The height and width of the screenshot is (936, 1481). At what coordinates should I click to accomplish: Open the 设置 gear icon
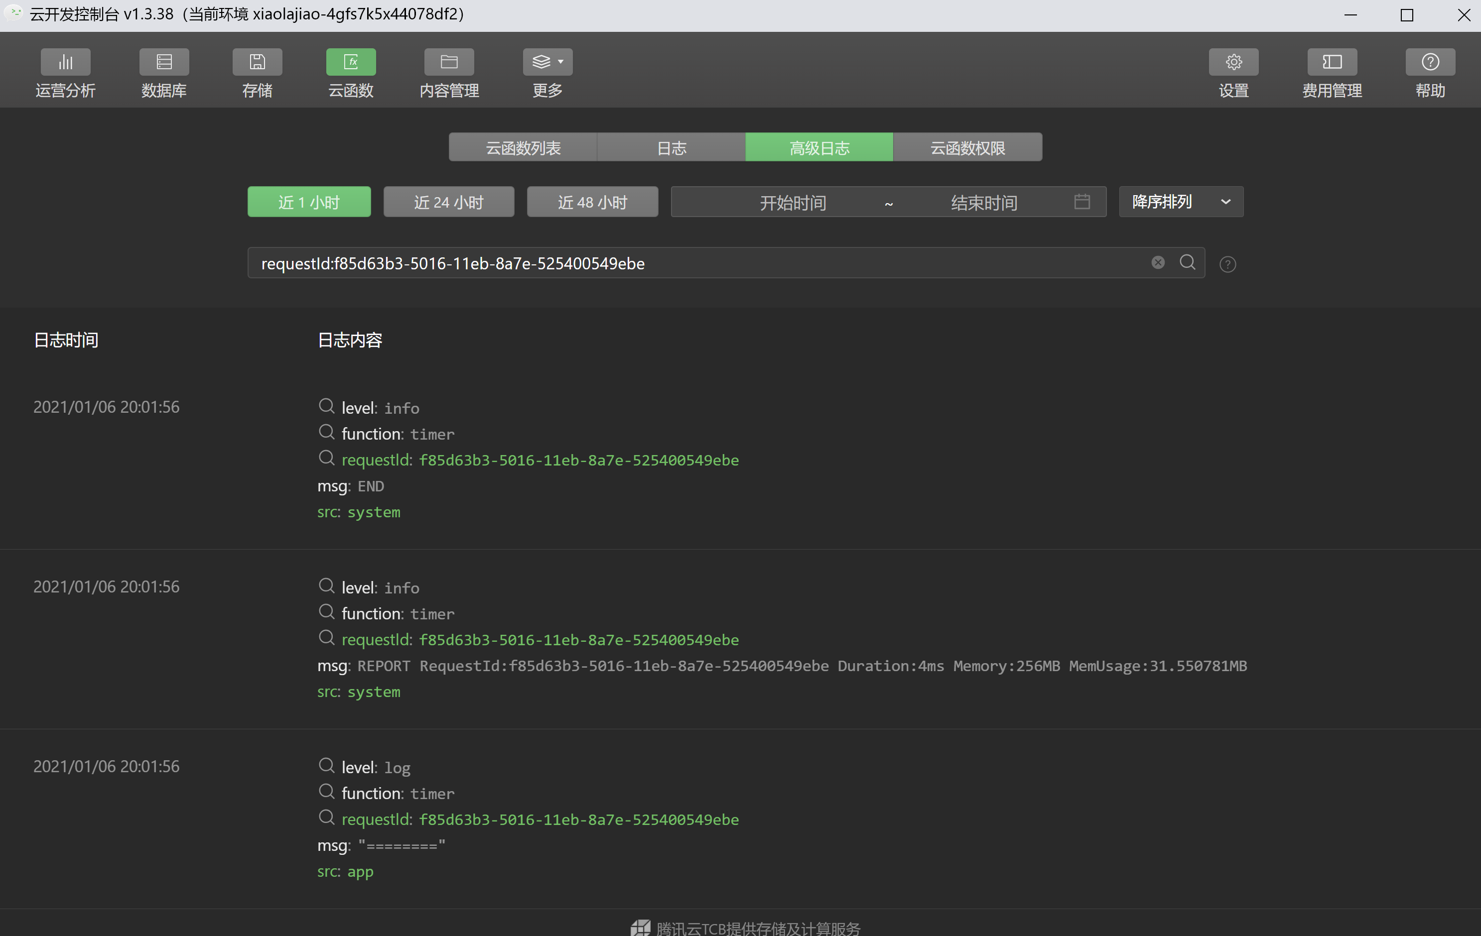[1233, 62]
